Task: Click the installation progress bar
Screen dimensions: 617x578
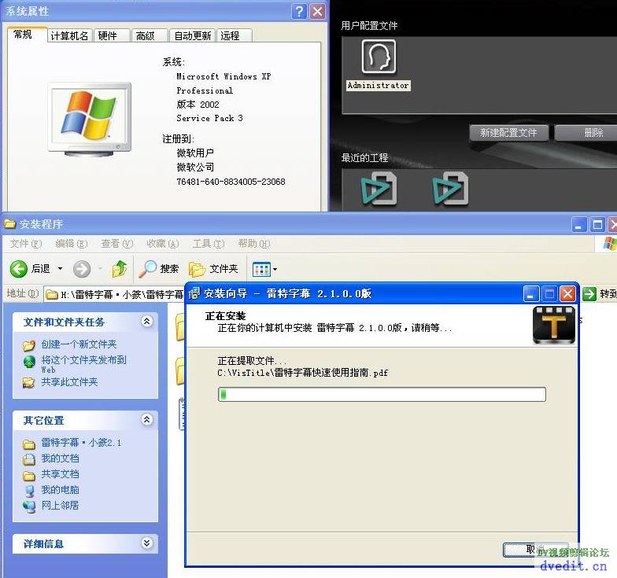Action: 382,394
